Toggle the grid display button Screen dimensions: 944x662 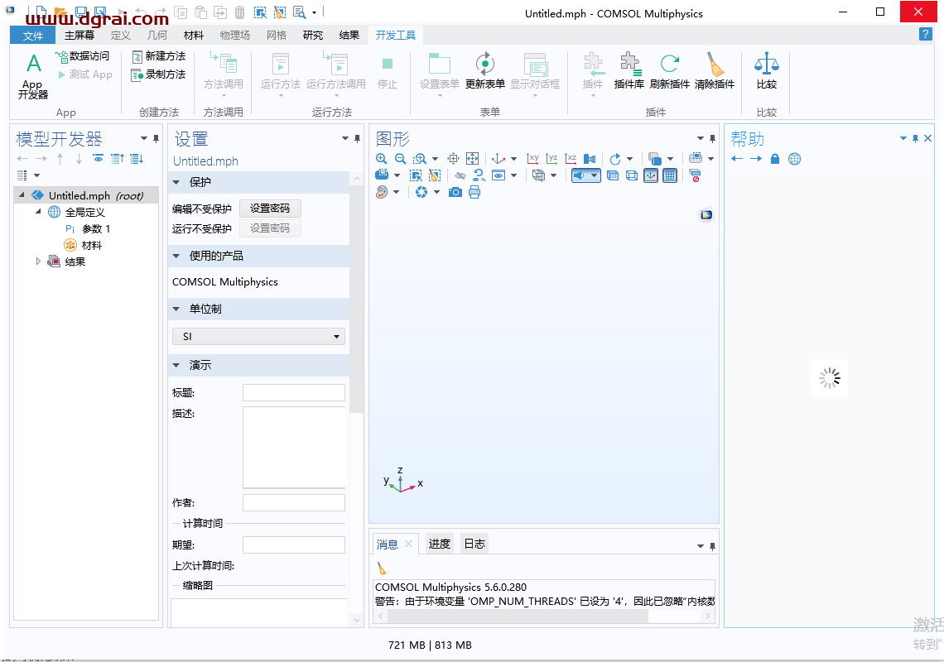click(670, 175)
